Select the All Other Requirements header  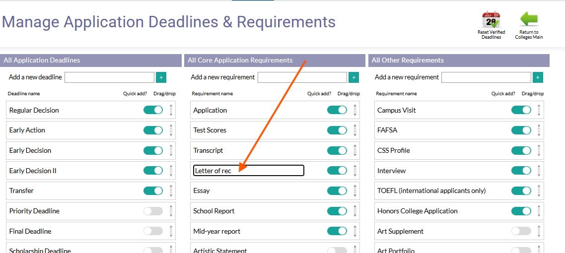[459, 61]
